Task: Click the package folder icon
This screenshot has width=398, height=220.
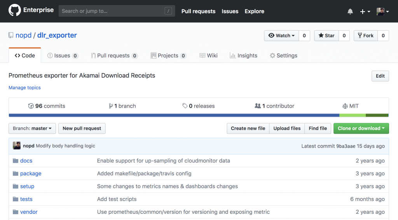Action: coord(16,174)
